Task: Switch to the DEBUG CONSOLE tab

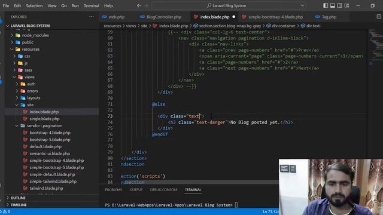Action: (163, 190)
